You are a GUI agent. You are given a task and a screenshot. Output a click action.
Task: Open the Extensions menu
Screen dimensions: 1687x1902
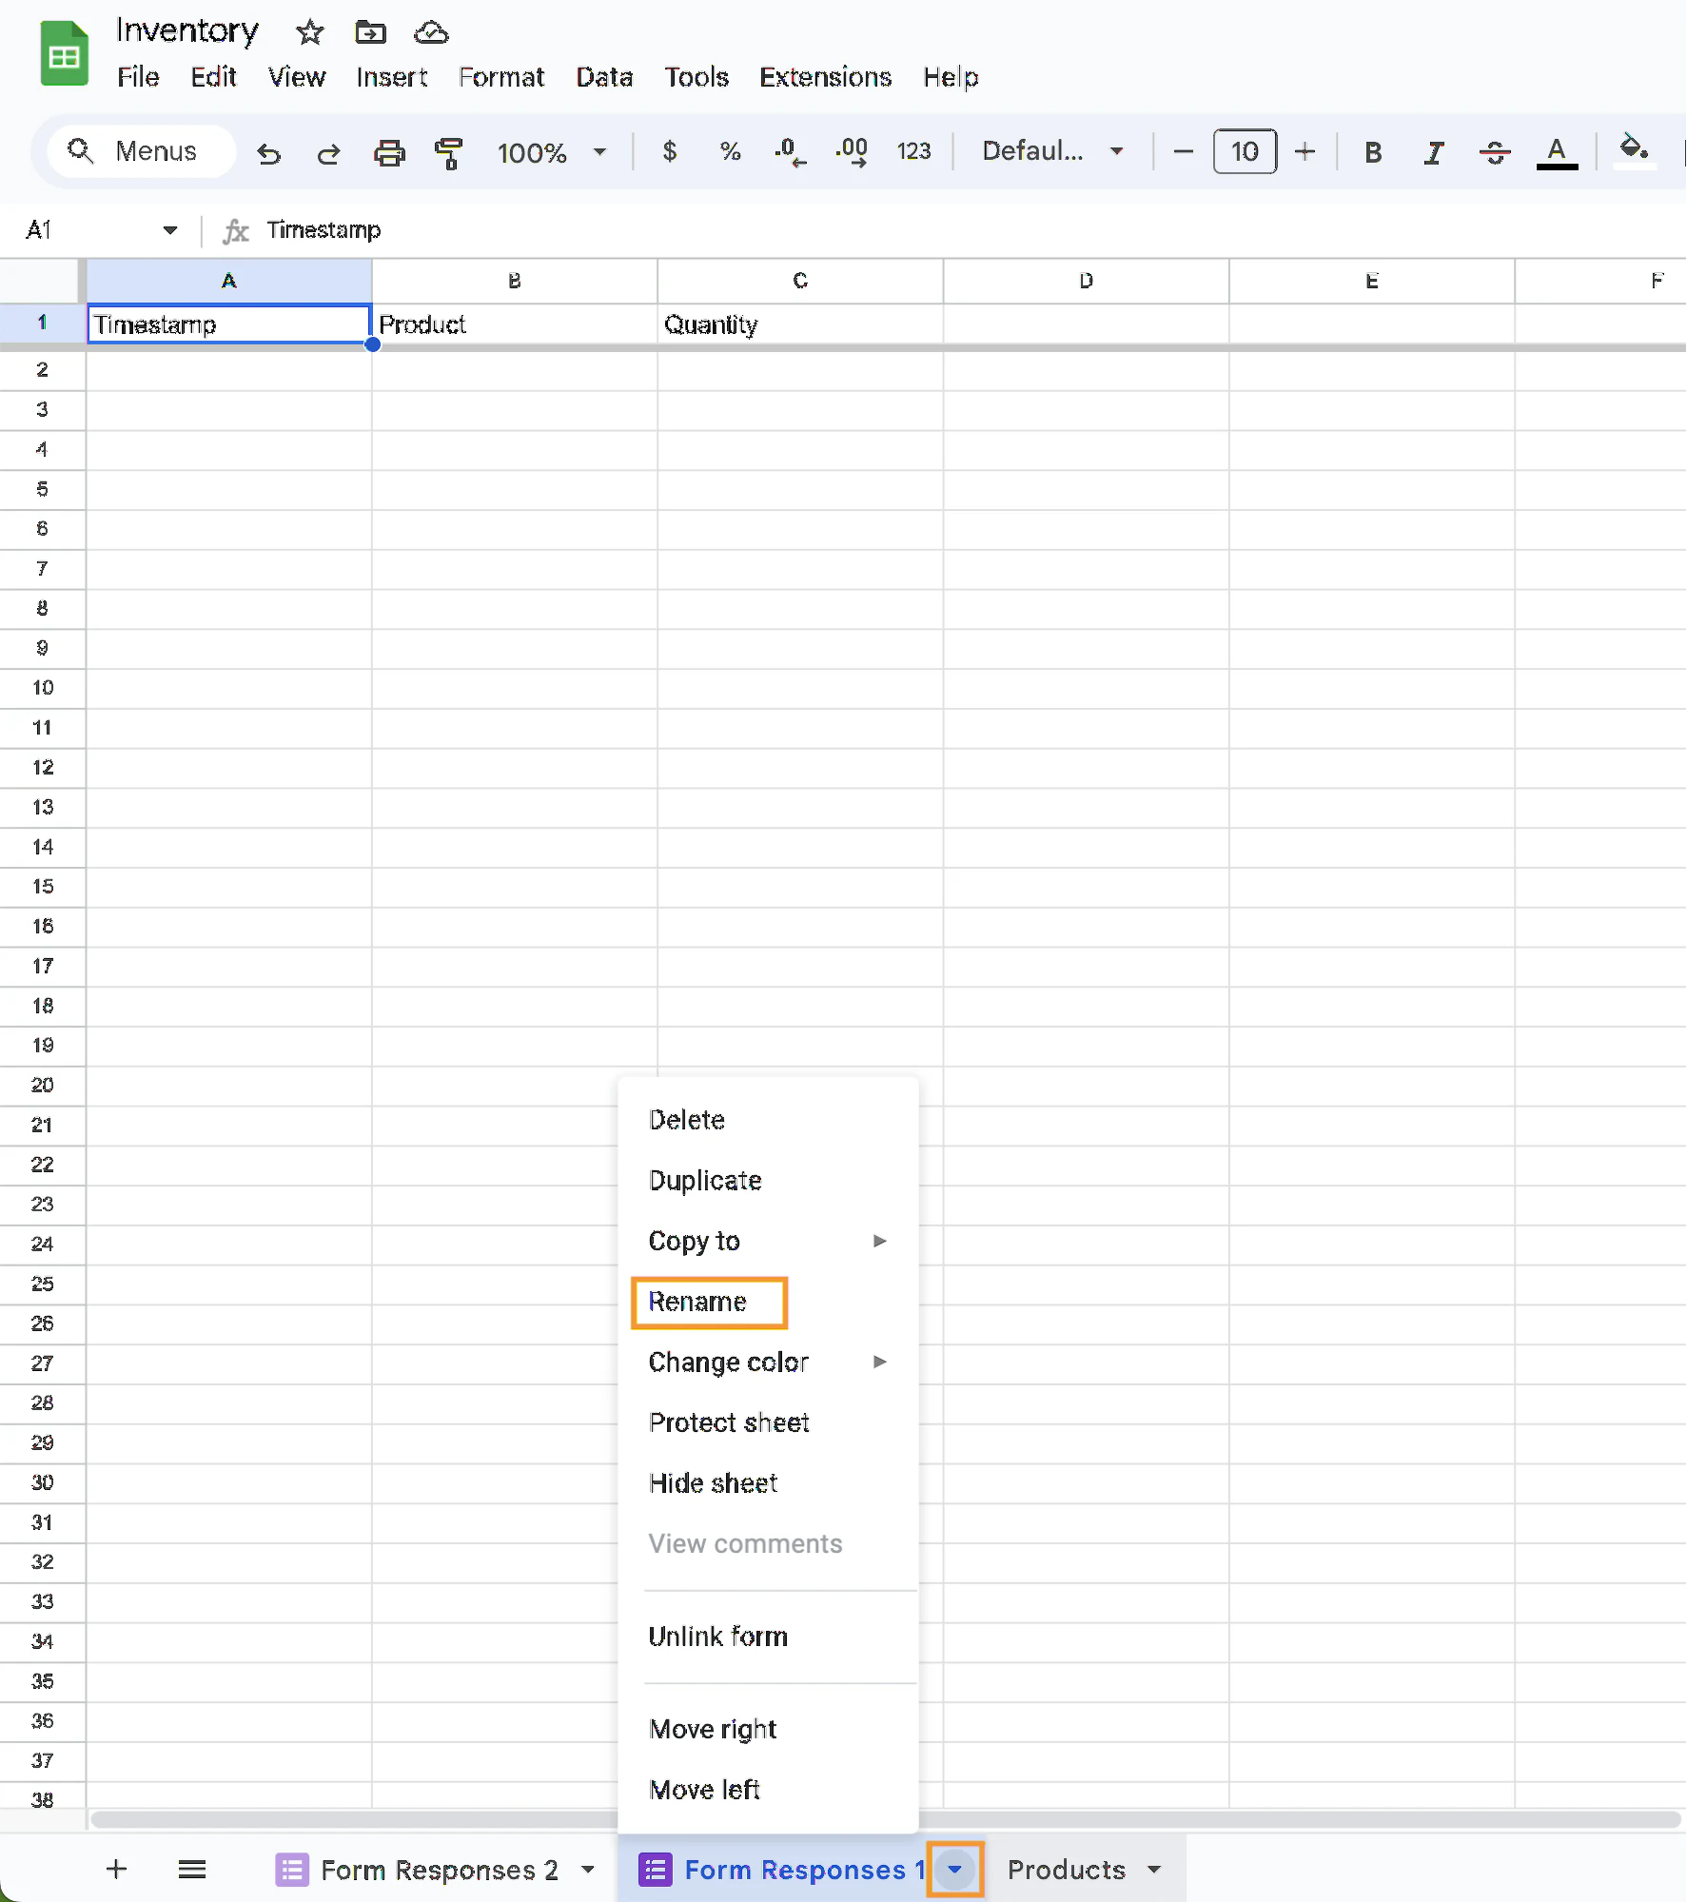coord(825,77)
